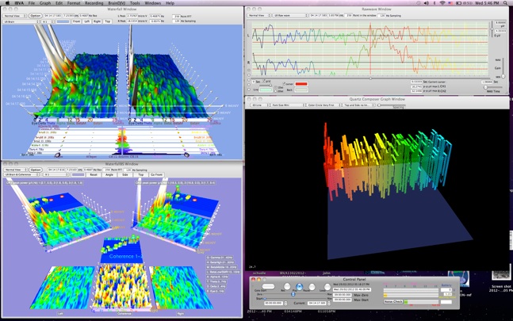Open the X 1 scale dropdown in Waterfall Window
The height and width of the screenshot is (321, 513).
(48, 21)
